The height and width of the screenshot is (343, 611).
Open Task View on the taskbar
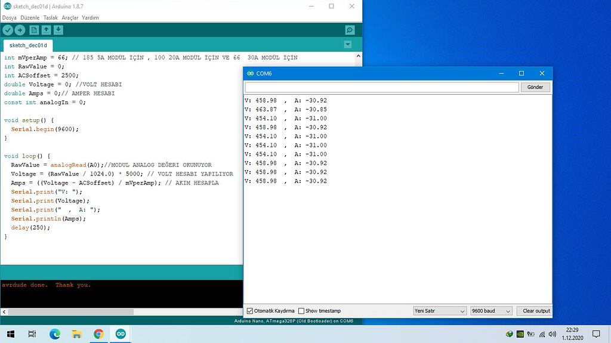[x=32, y=334]
